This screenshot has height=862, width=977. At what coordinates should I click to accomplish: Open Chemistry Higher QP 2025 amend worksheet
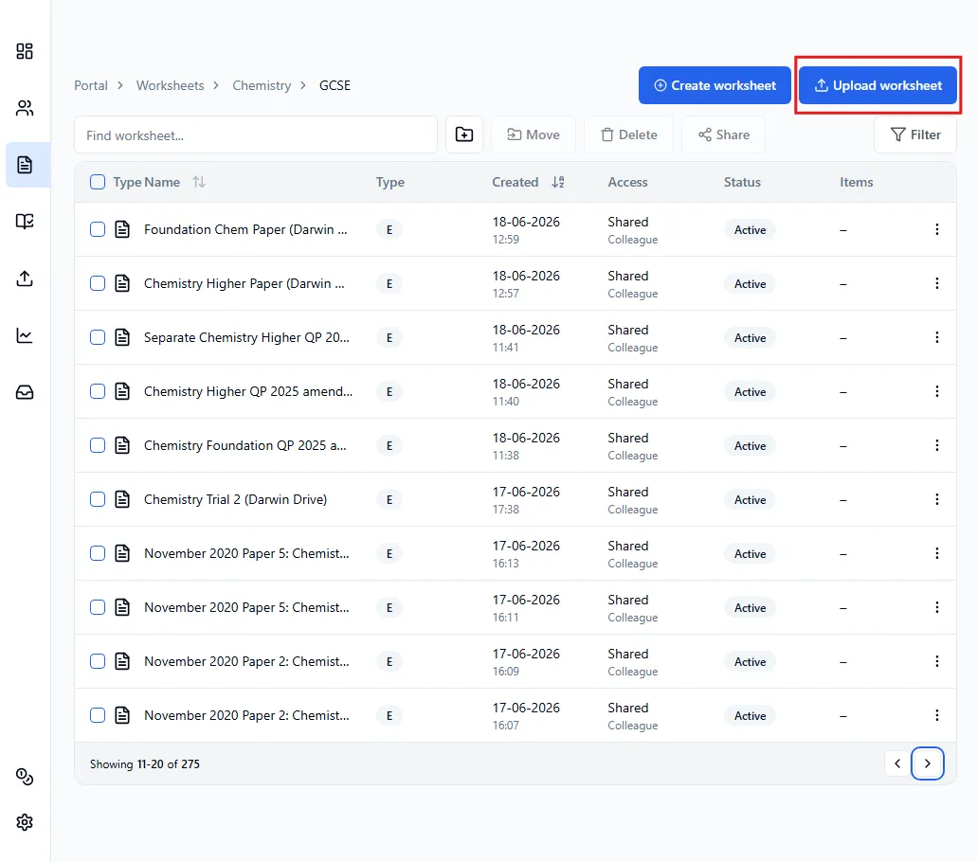248,391
